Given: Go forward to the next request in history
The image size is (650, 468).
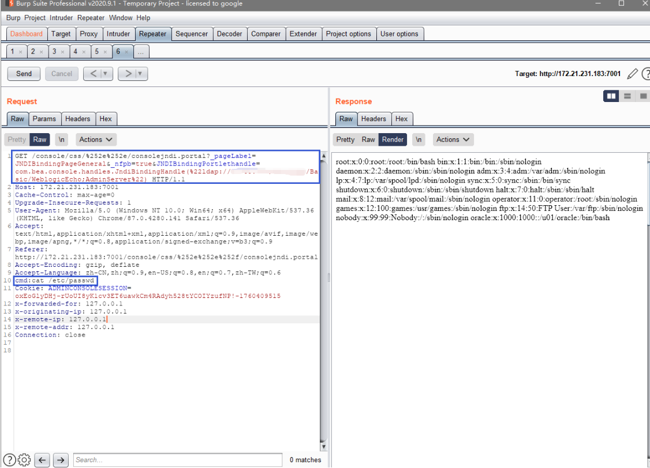Looking at the screenshot, I should click(128, 74).
